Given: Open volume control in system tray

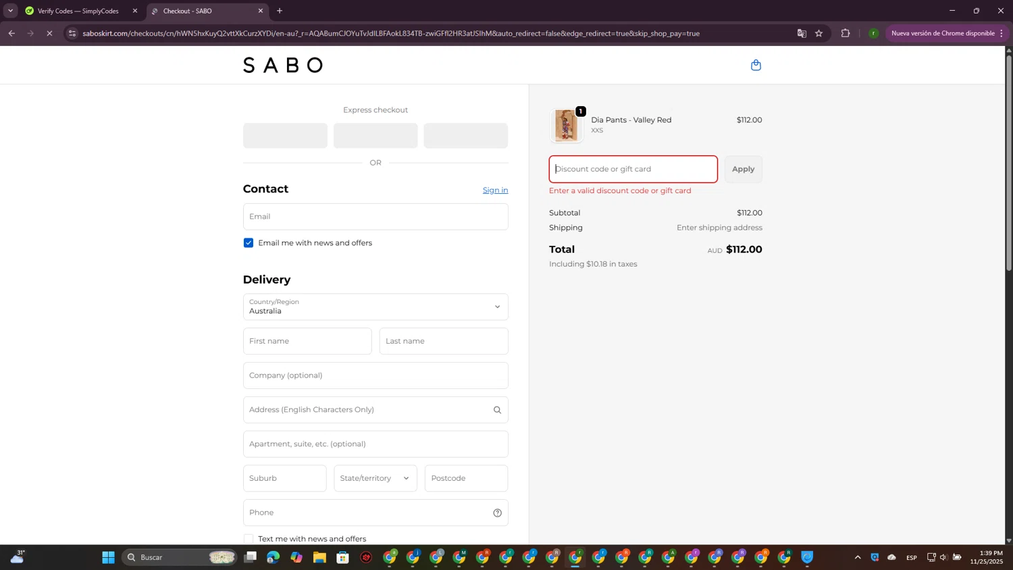Looking at the screenshot, I should pyautogui.click(x=943, y=557).
